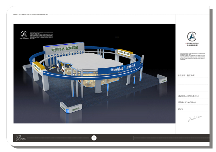Click the back-right yellow-topped sign tower

point(124,52)
